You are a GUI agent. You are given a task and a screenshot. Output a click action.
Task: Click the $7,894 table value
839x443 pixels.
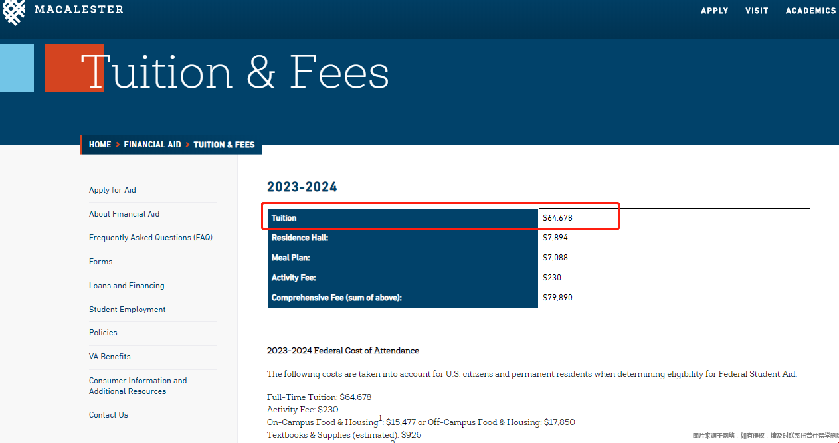click(x=674, y=238)
